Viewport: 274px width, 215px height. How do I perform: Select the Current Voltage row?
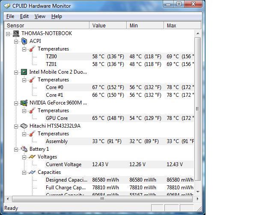[x=119, y=164]
